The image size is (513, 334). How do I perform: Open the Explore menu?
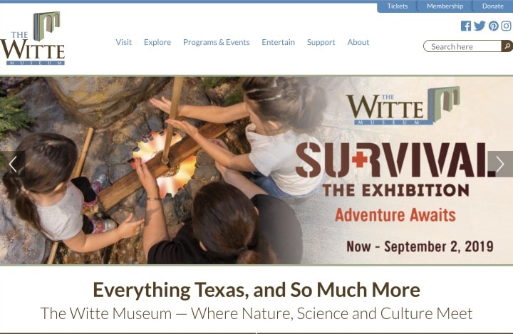[x=157, y=42]
